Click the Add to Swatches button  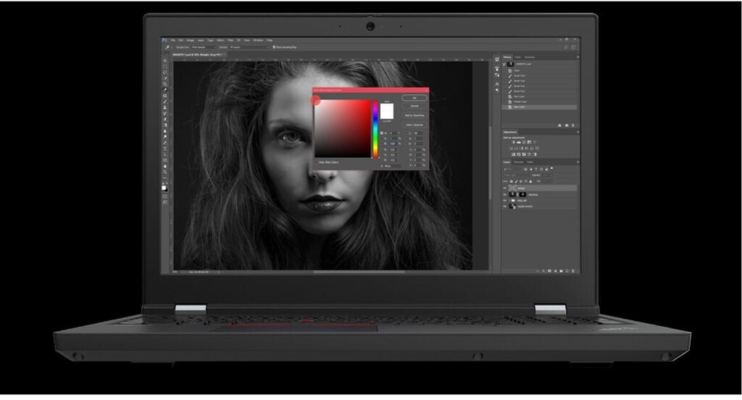point(414,115)
